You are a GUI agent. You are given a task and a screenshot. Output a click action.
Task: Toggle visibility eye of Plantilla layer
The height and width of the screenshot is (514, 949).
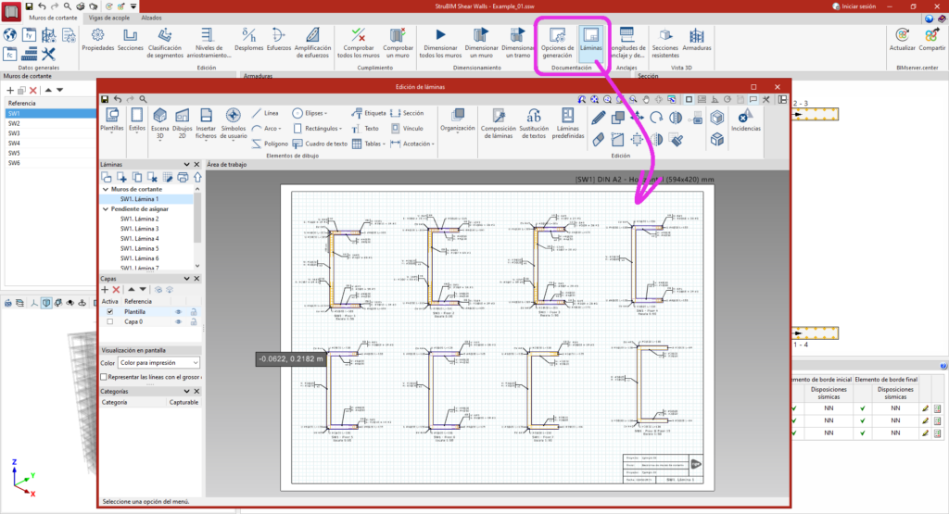[x=179, y=312]
